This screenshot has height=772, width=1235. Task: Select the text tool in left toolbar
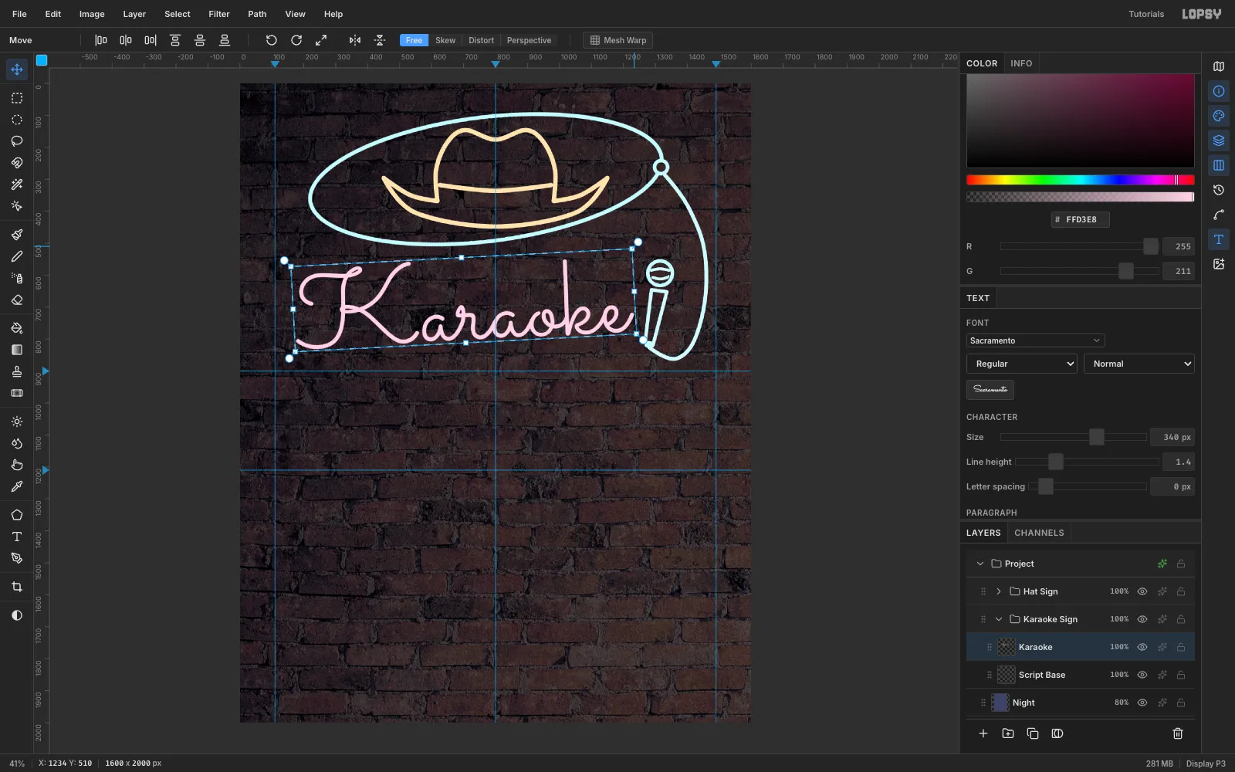tap(17, 537)
